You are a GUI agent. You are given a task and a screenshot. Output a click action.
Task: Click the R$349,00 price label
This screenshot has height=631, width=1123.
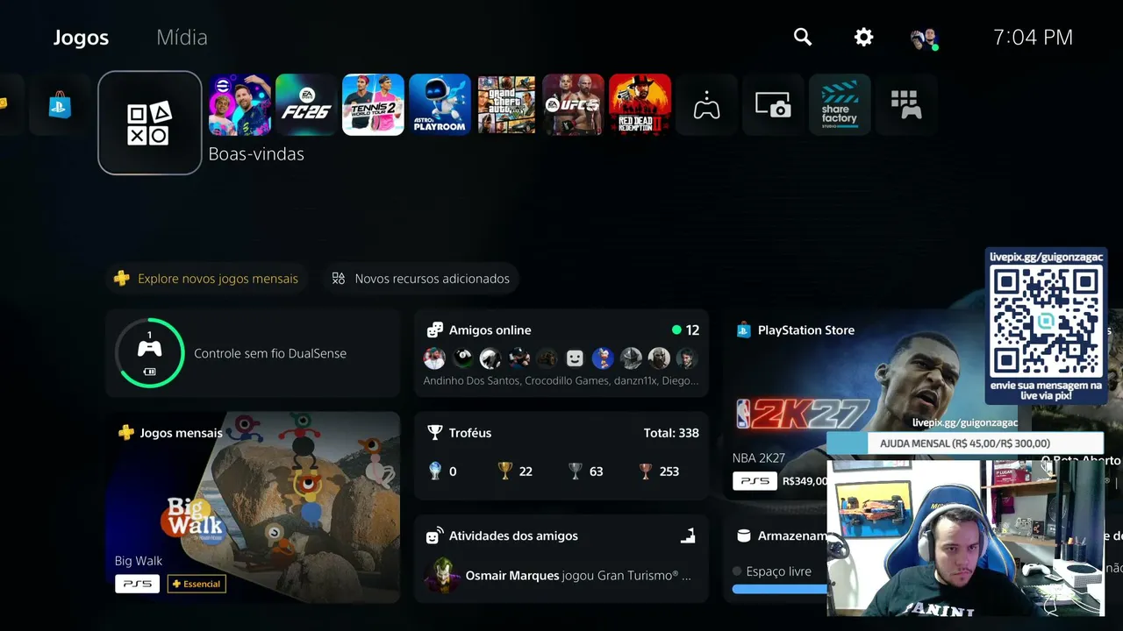click(x=805, y=481)
